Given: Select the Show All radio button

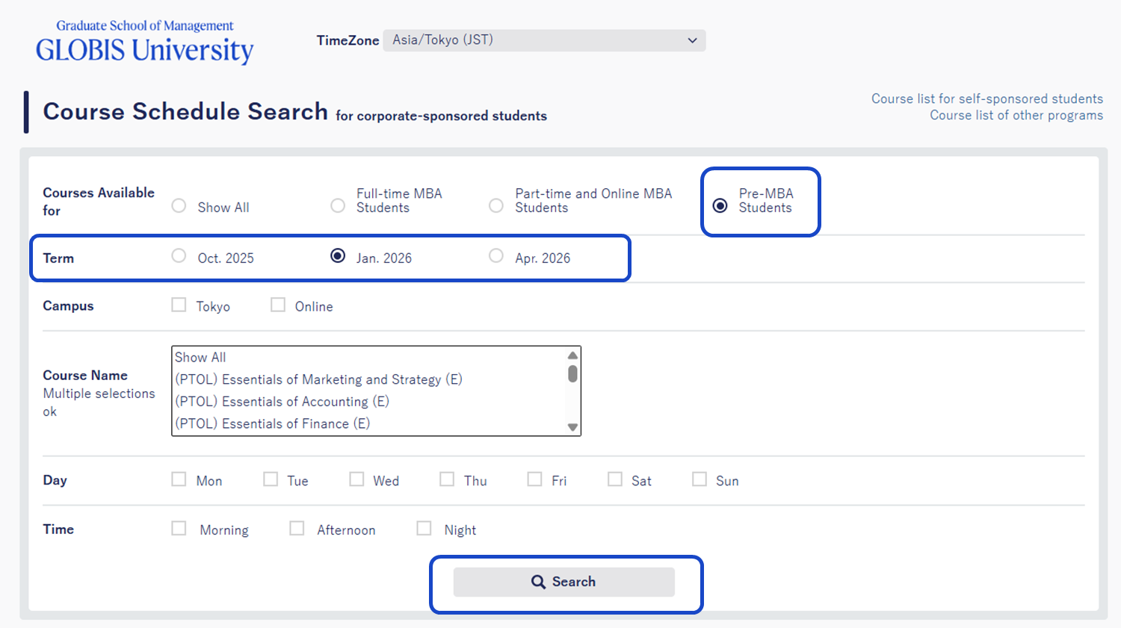Looking at the screenshot, I should pos(179,206).
